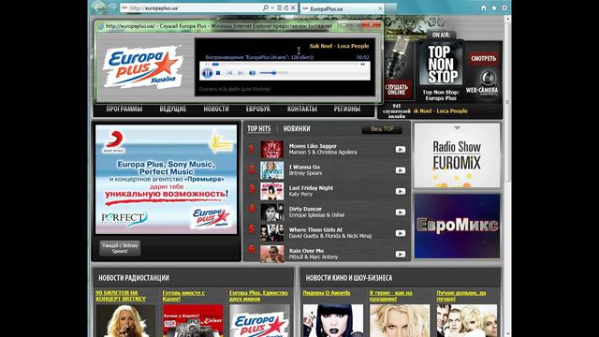Play video for Moves Like Jagger

coord(400,150)
